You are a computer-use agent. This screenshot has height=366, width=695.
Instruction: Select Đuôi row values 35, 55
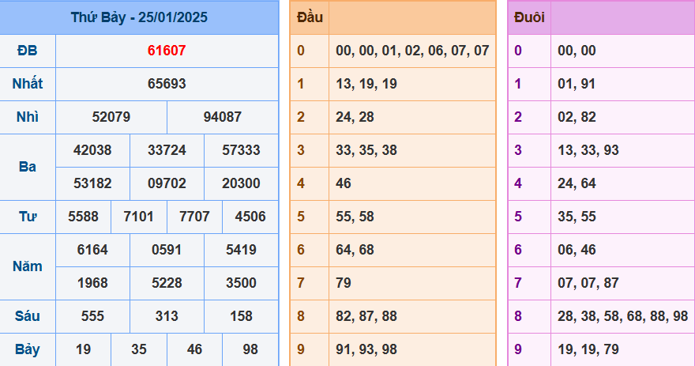coord(577,217)
